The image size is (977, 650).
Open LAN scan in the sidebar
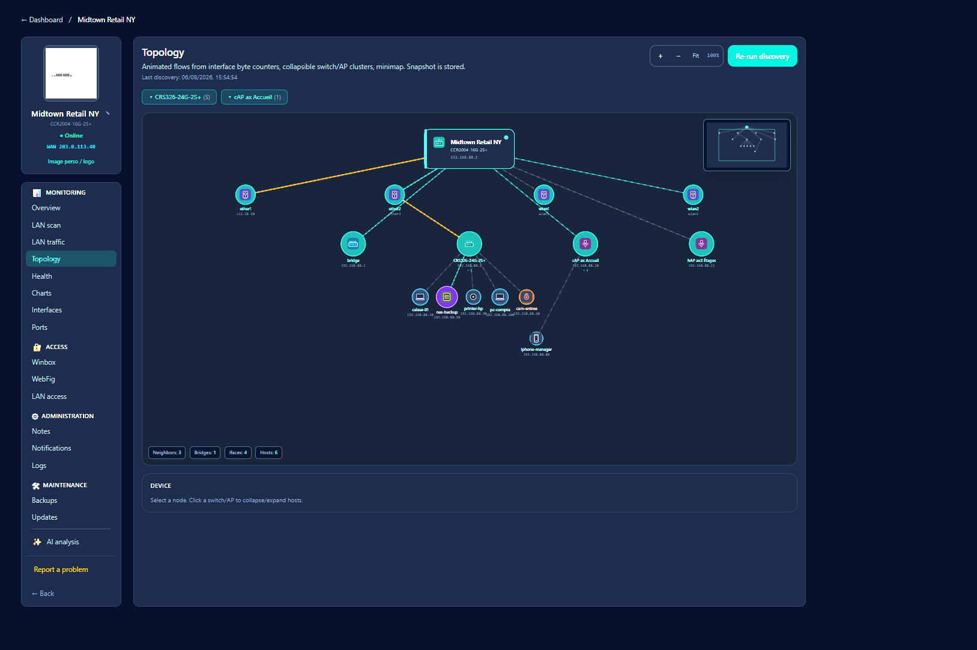coord(71,225)
